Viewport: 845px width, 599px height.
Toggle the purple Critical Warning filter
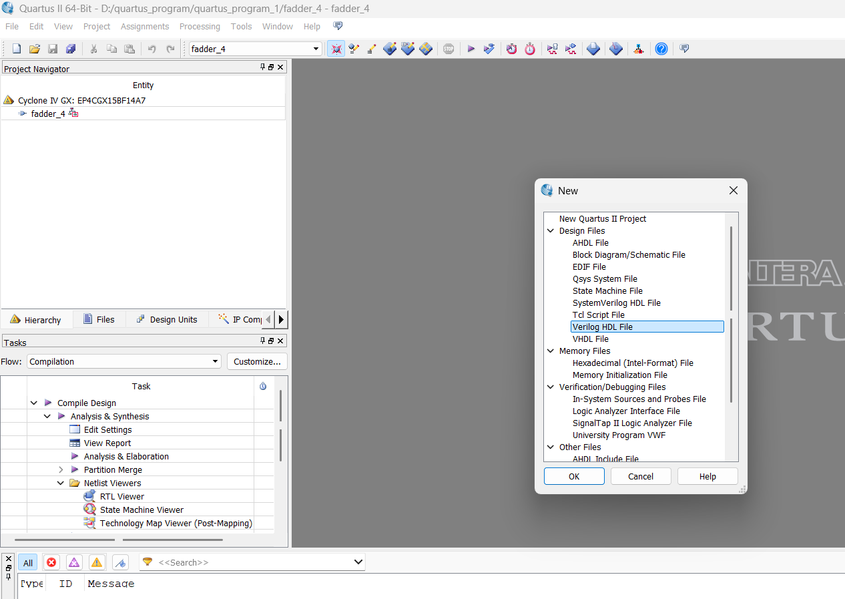pos(74,563)
